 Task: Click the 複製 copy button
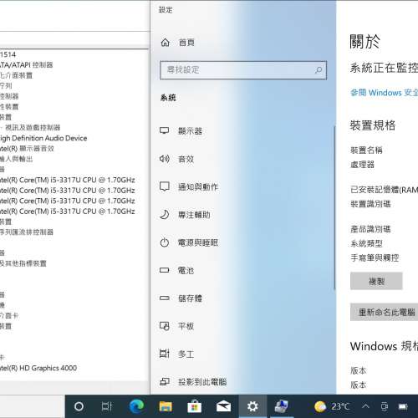click(376, 281)
